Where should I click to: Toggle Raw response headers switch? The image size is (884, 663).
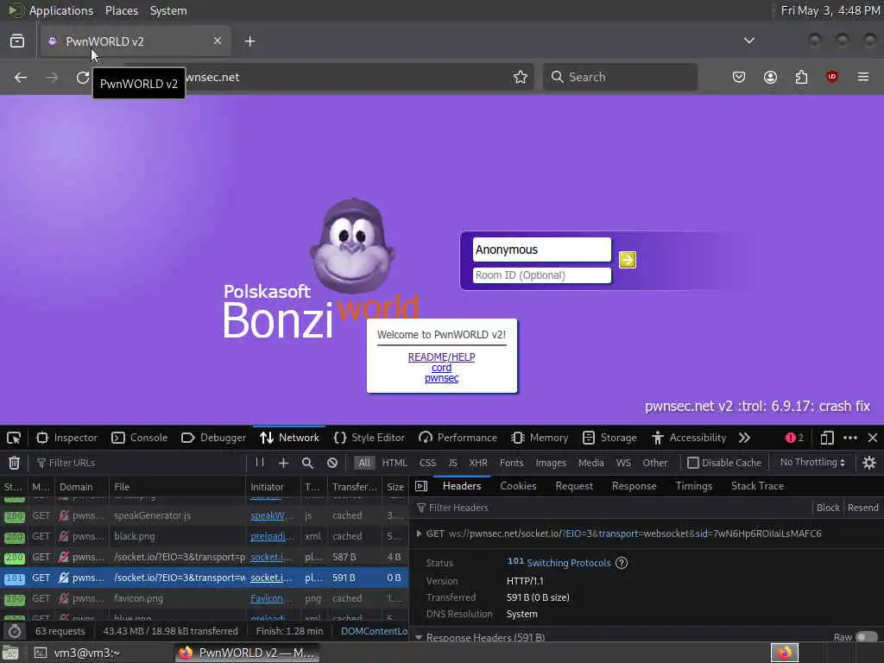pyautogui.click(x=866, y=637)
